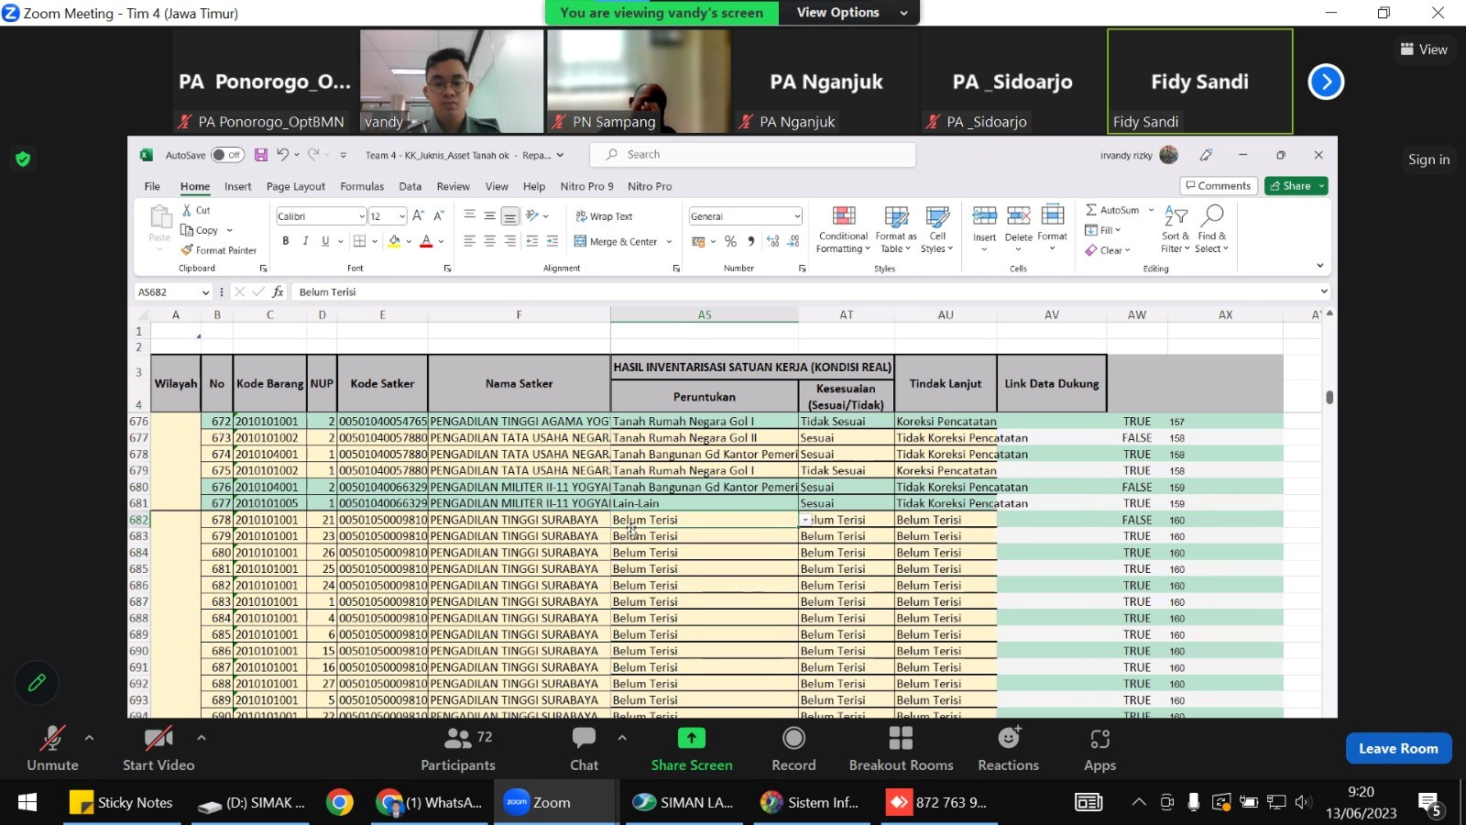Expand video options arrow next to Start Video

(202, 738)
